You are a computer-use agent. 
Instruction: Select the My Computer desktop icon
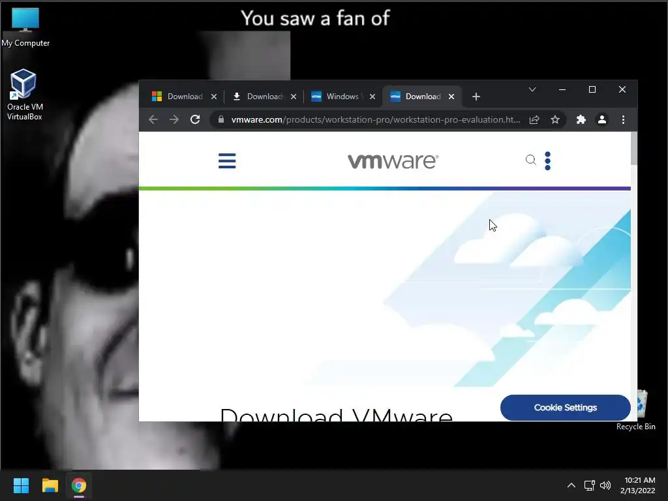[25, 27]
